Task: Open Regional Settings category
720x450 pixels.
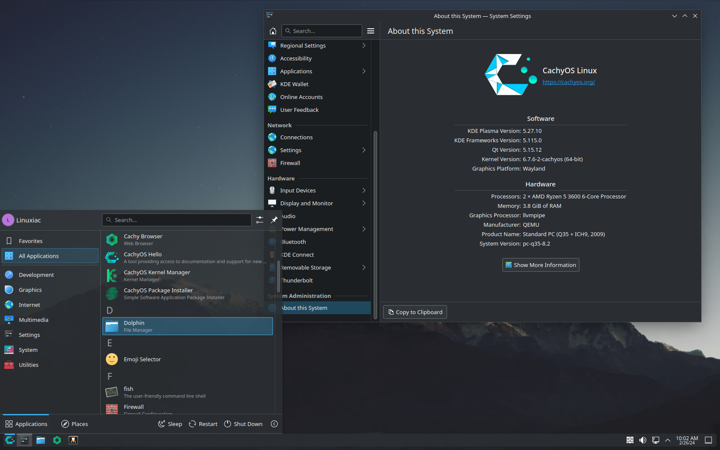Action: point(318,45)
